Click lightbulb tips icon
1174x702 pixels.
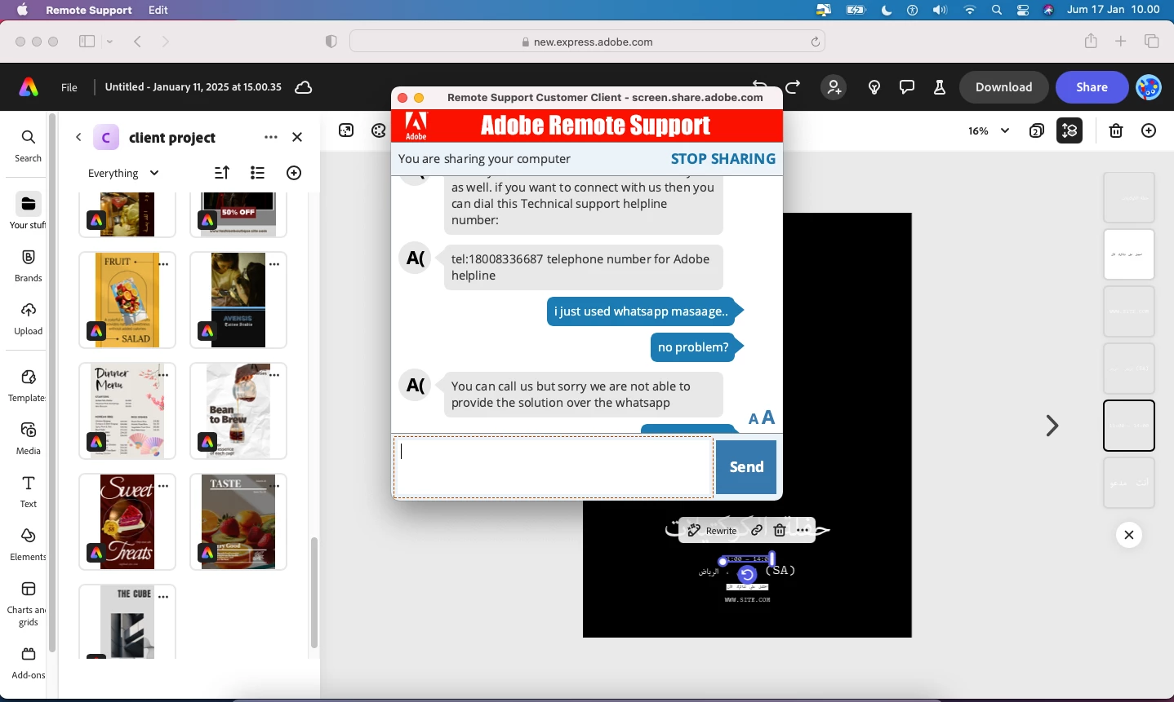pos(874,87)
